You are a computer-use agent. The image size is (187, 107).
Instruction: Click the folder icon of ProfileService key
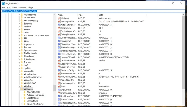22,15
